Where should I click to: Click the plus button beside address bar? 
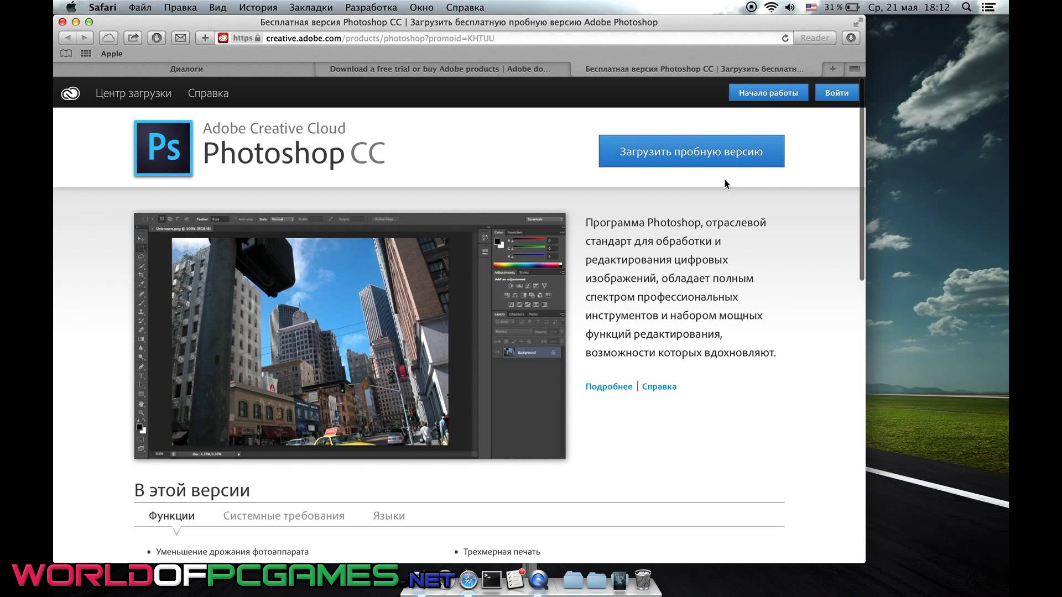pos(205,38)
